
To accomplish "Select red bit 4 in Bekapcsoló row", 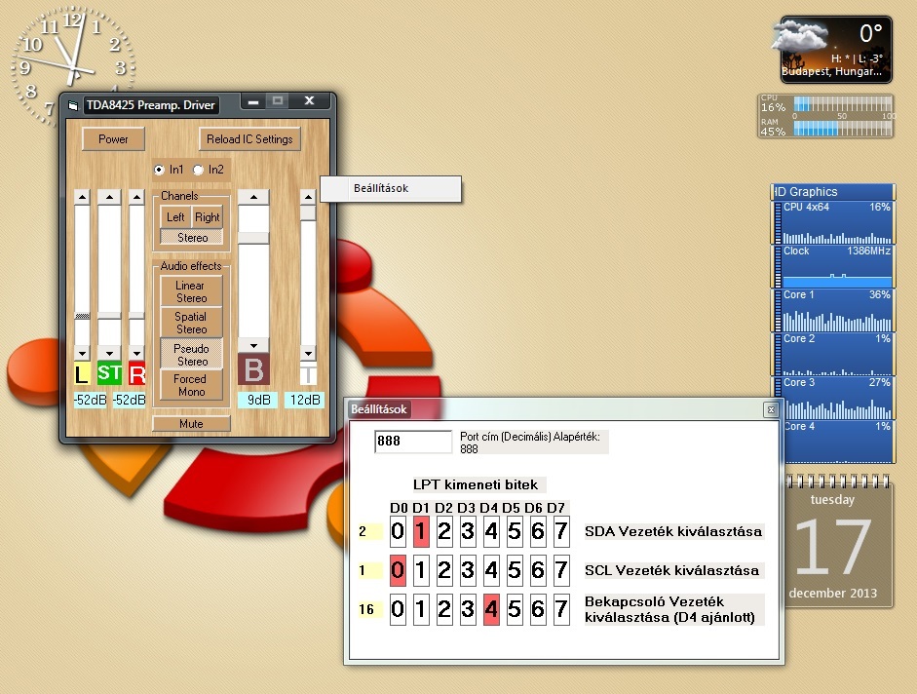I will tap(491, 610).
